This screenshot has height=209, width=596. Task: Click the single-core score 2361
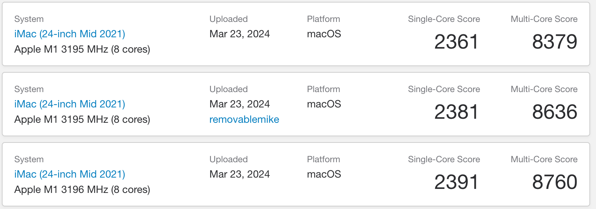456,42
